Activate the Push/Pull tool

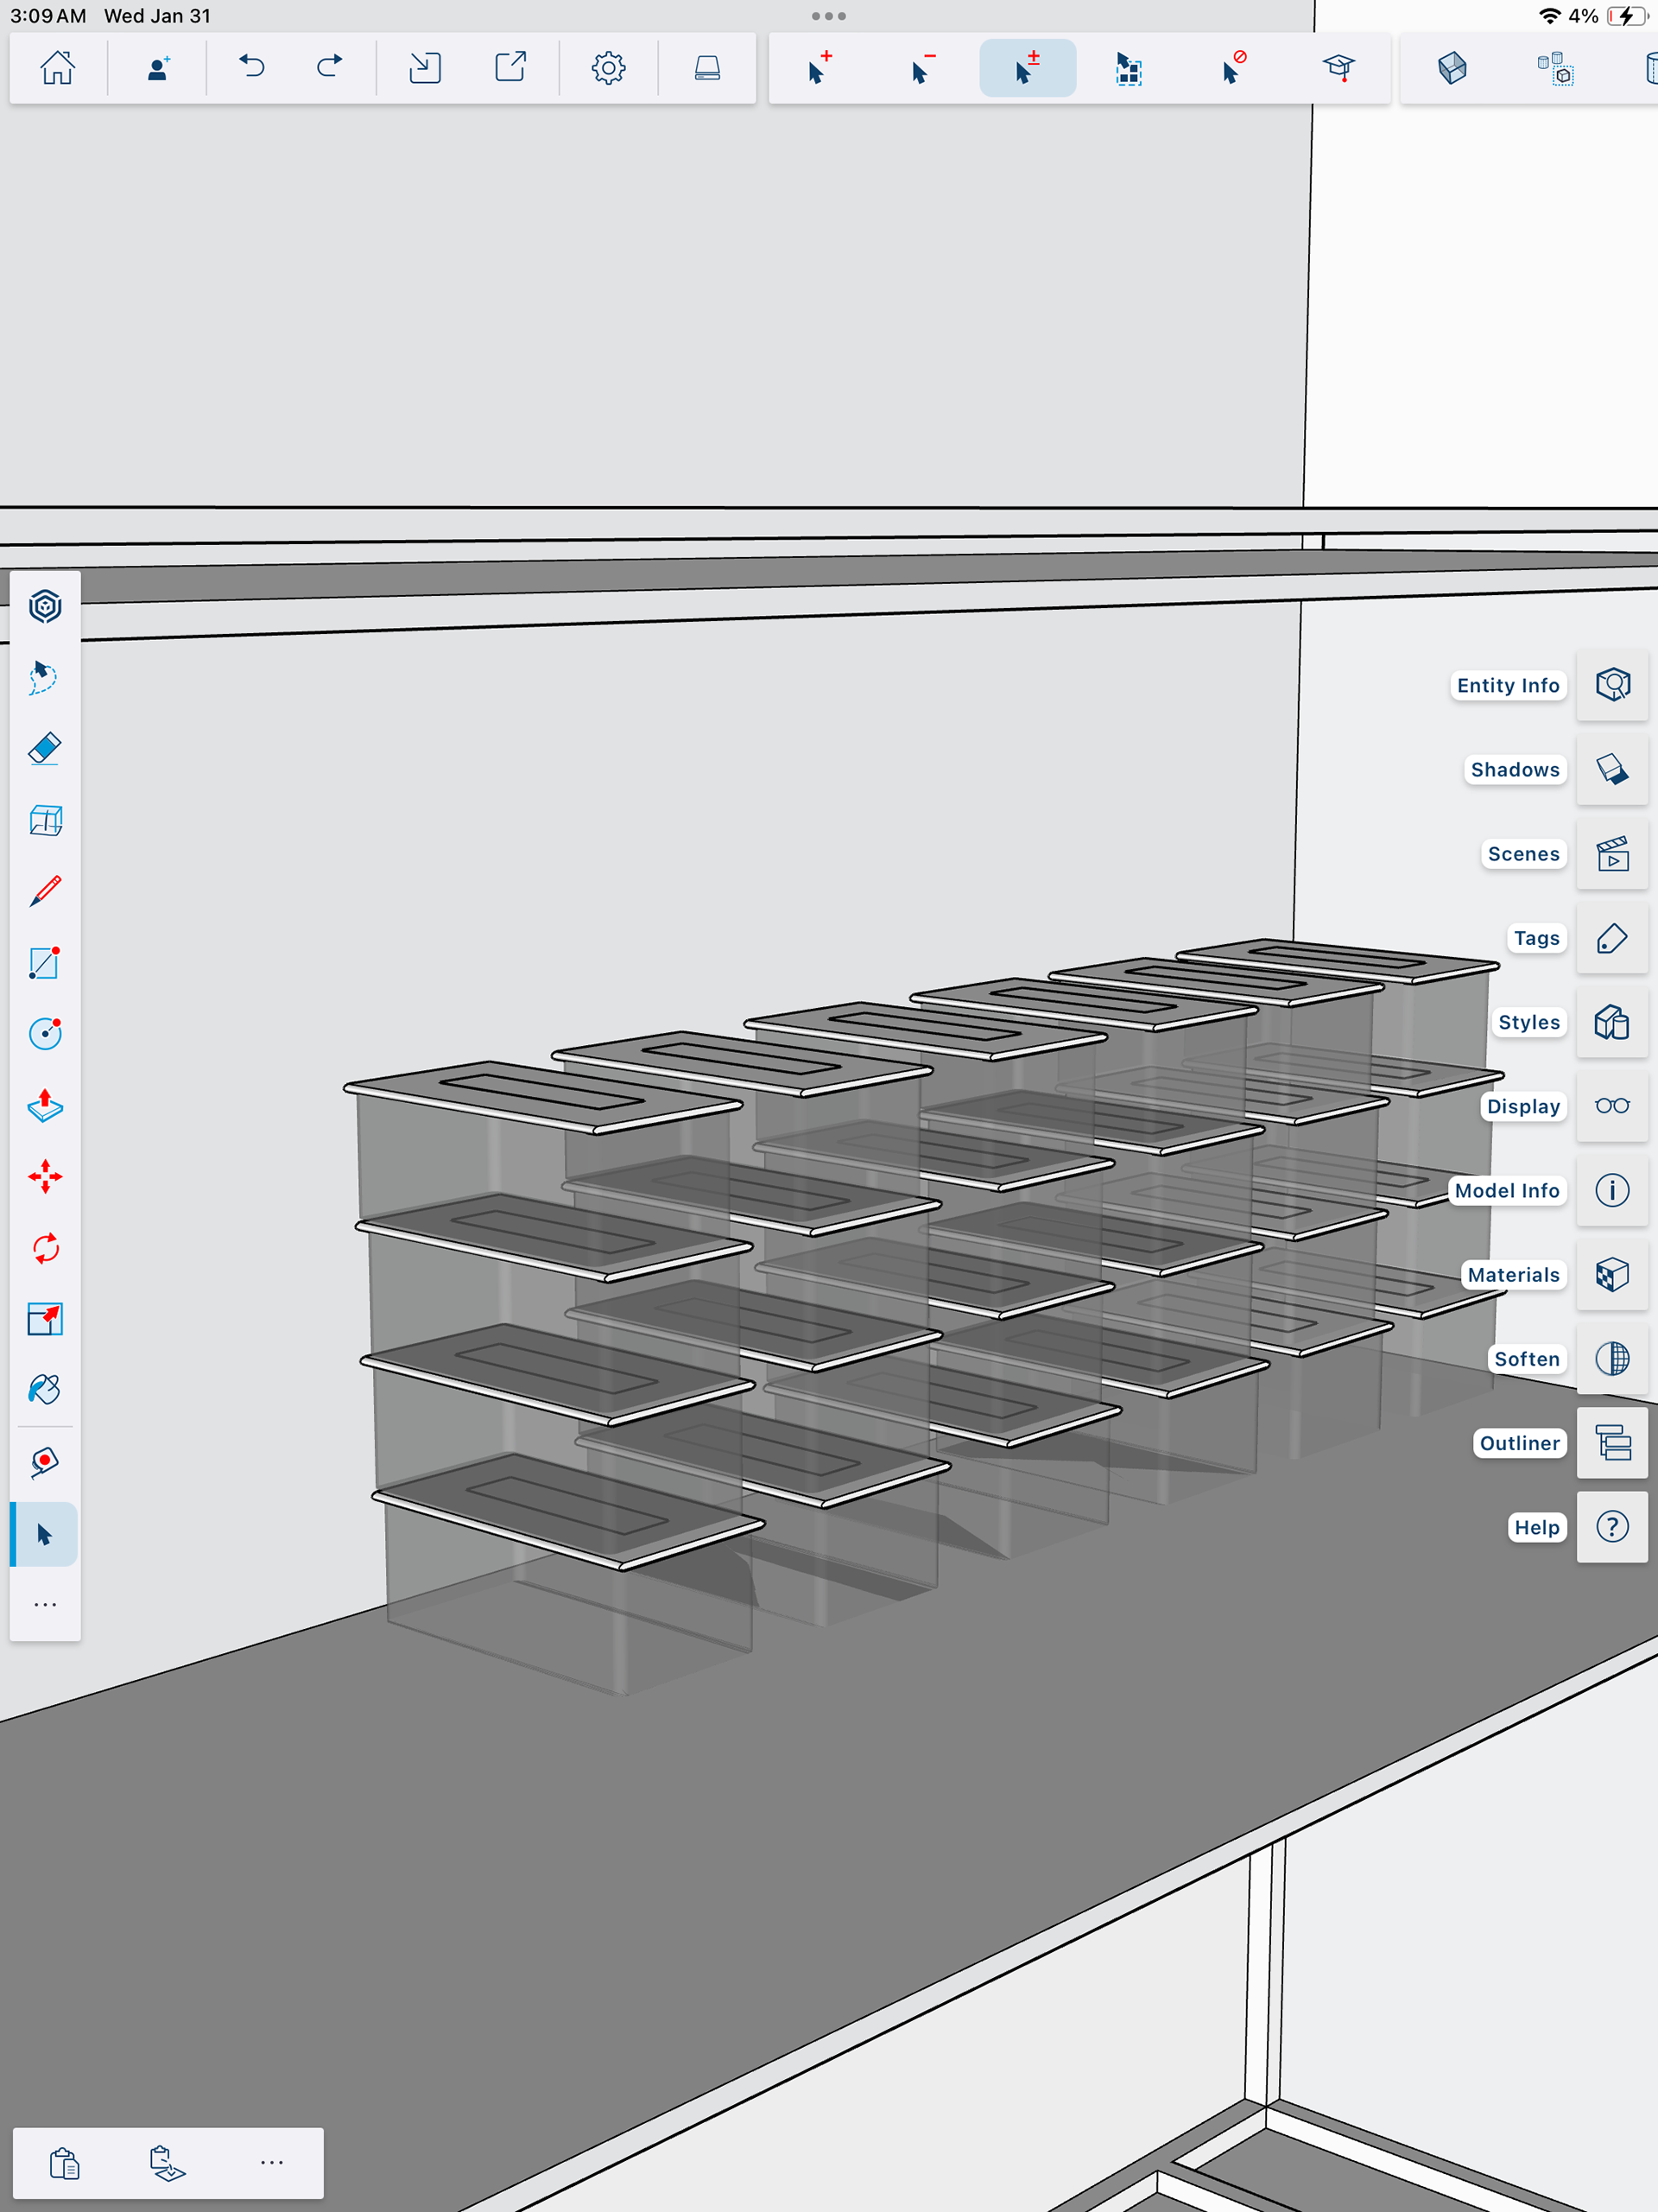(45, 1105)
